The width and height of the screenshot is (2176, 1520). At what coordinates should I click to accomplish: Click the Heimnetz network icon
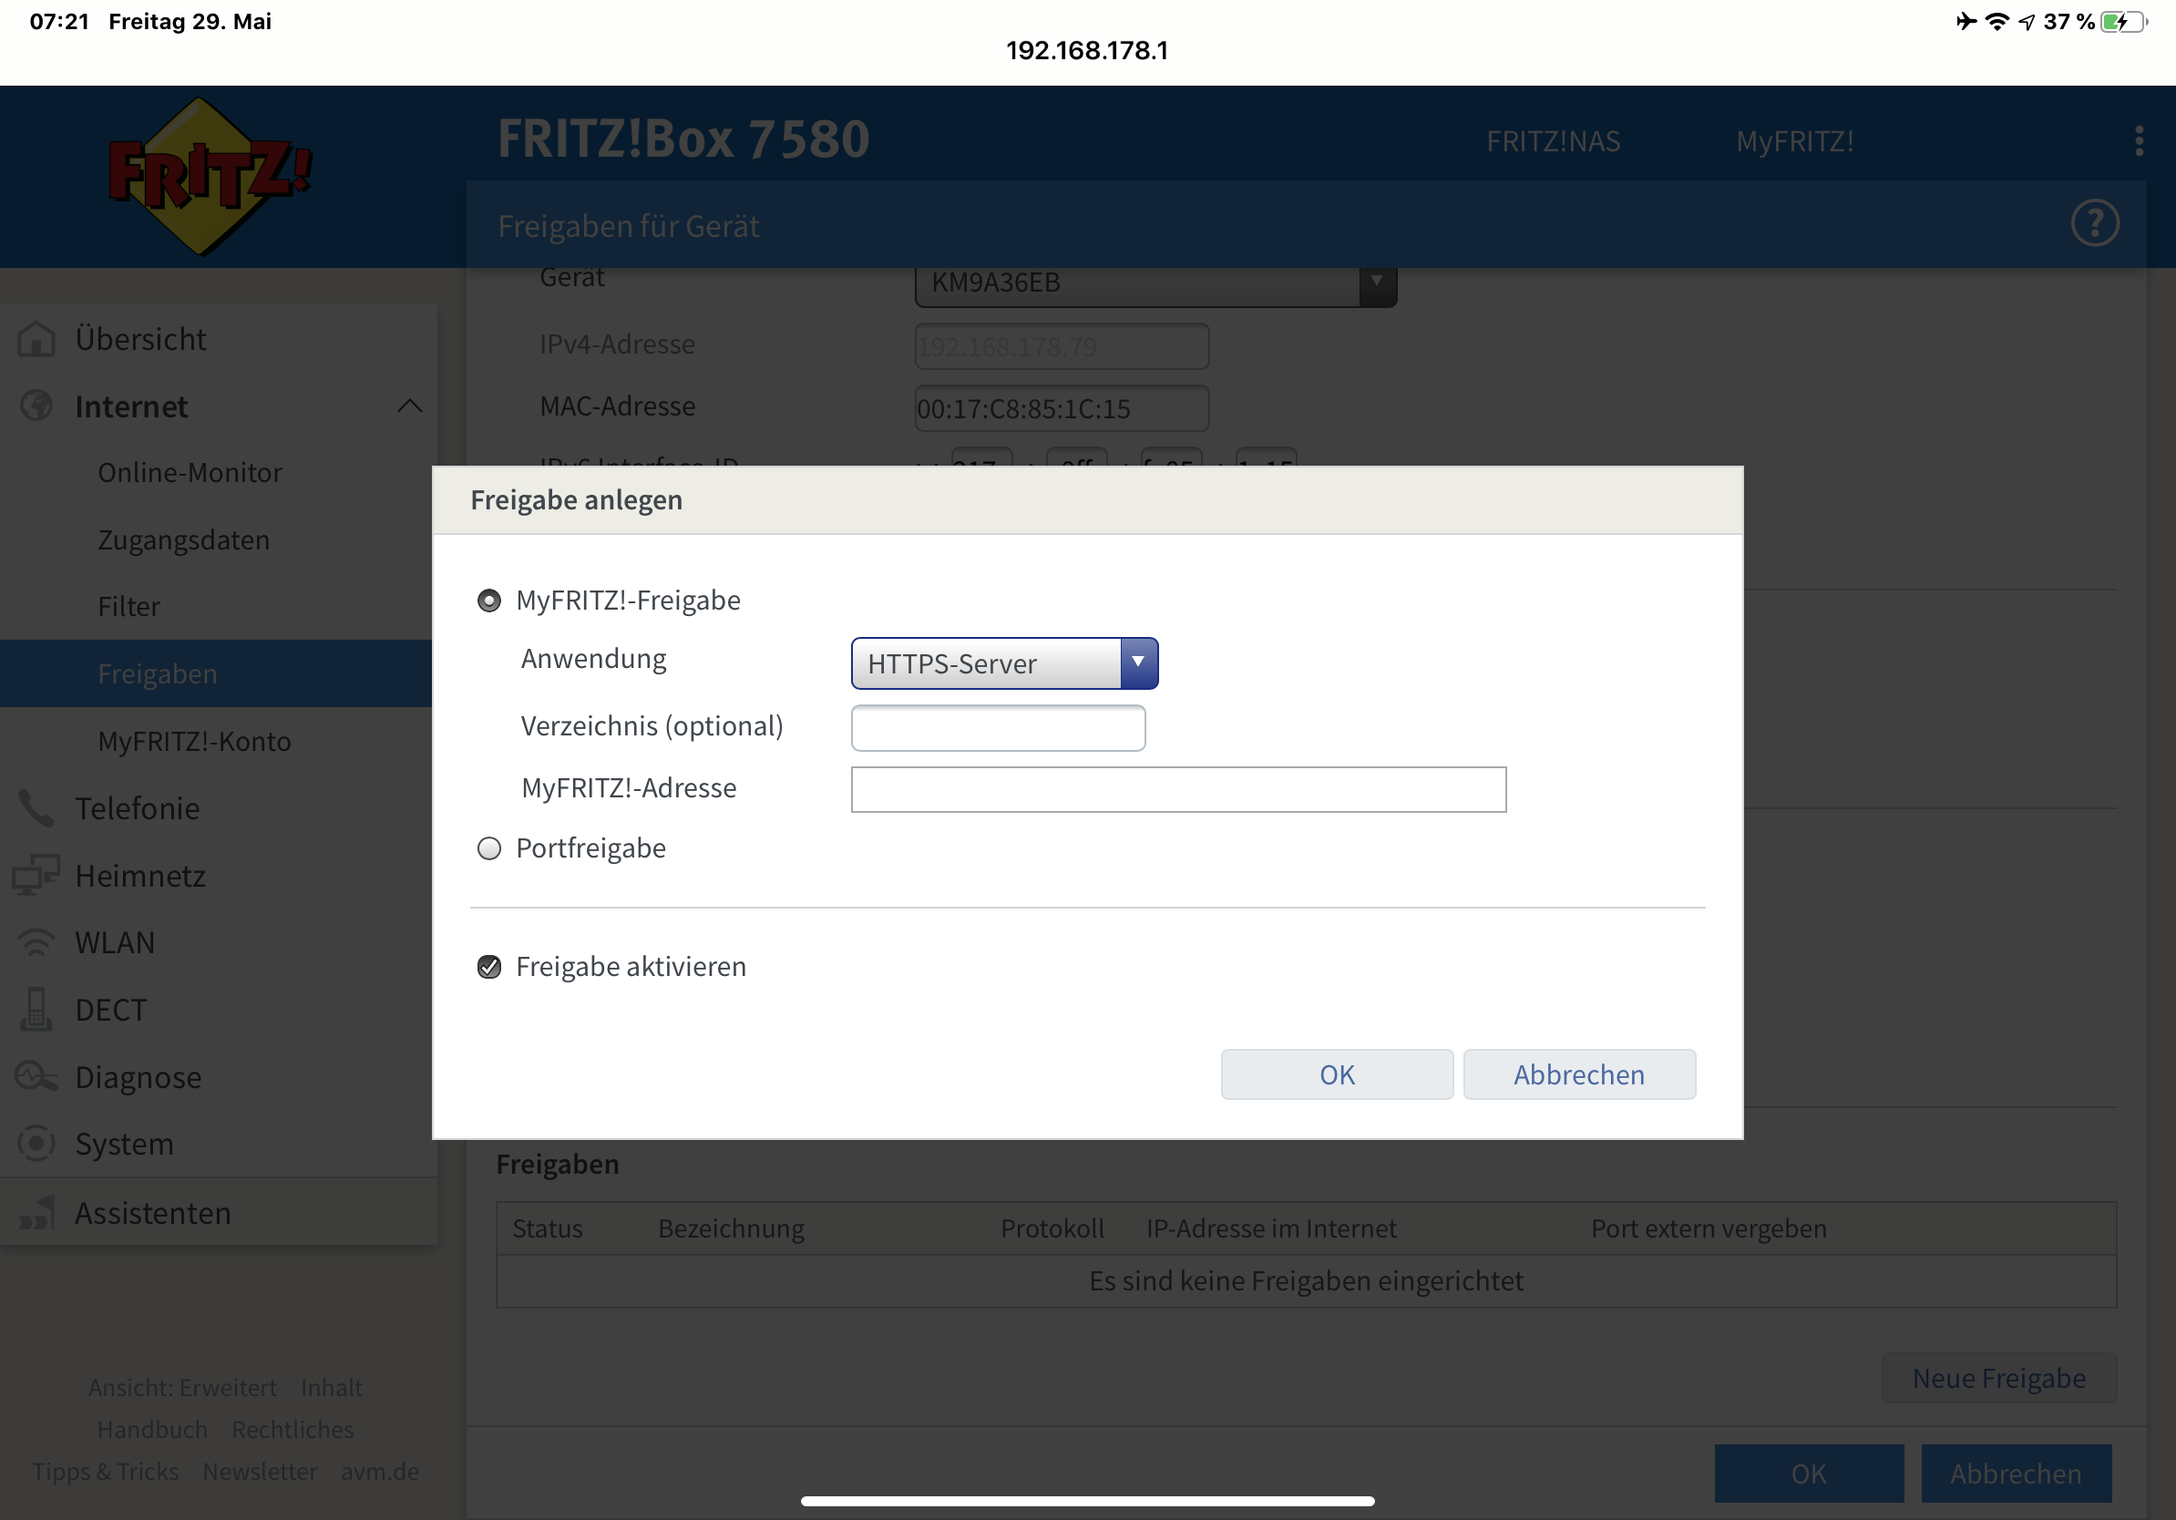(36, 875)
